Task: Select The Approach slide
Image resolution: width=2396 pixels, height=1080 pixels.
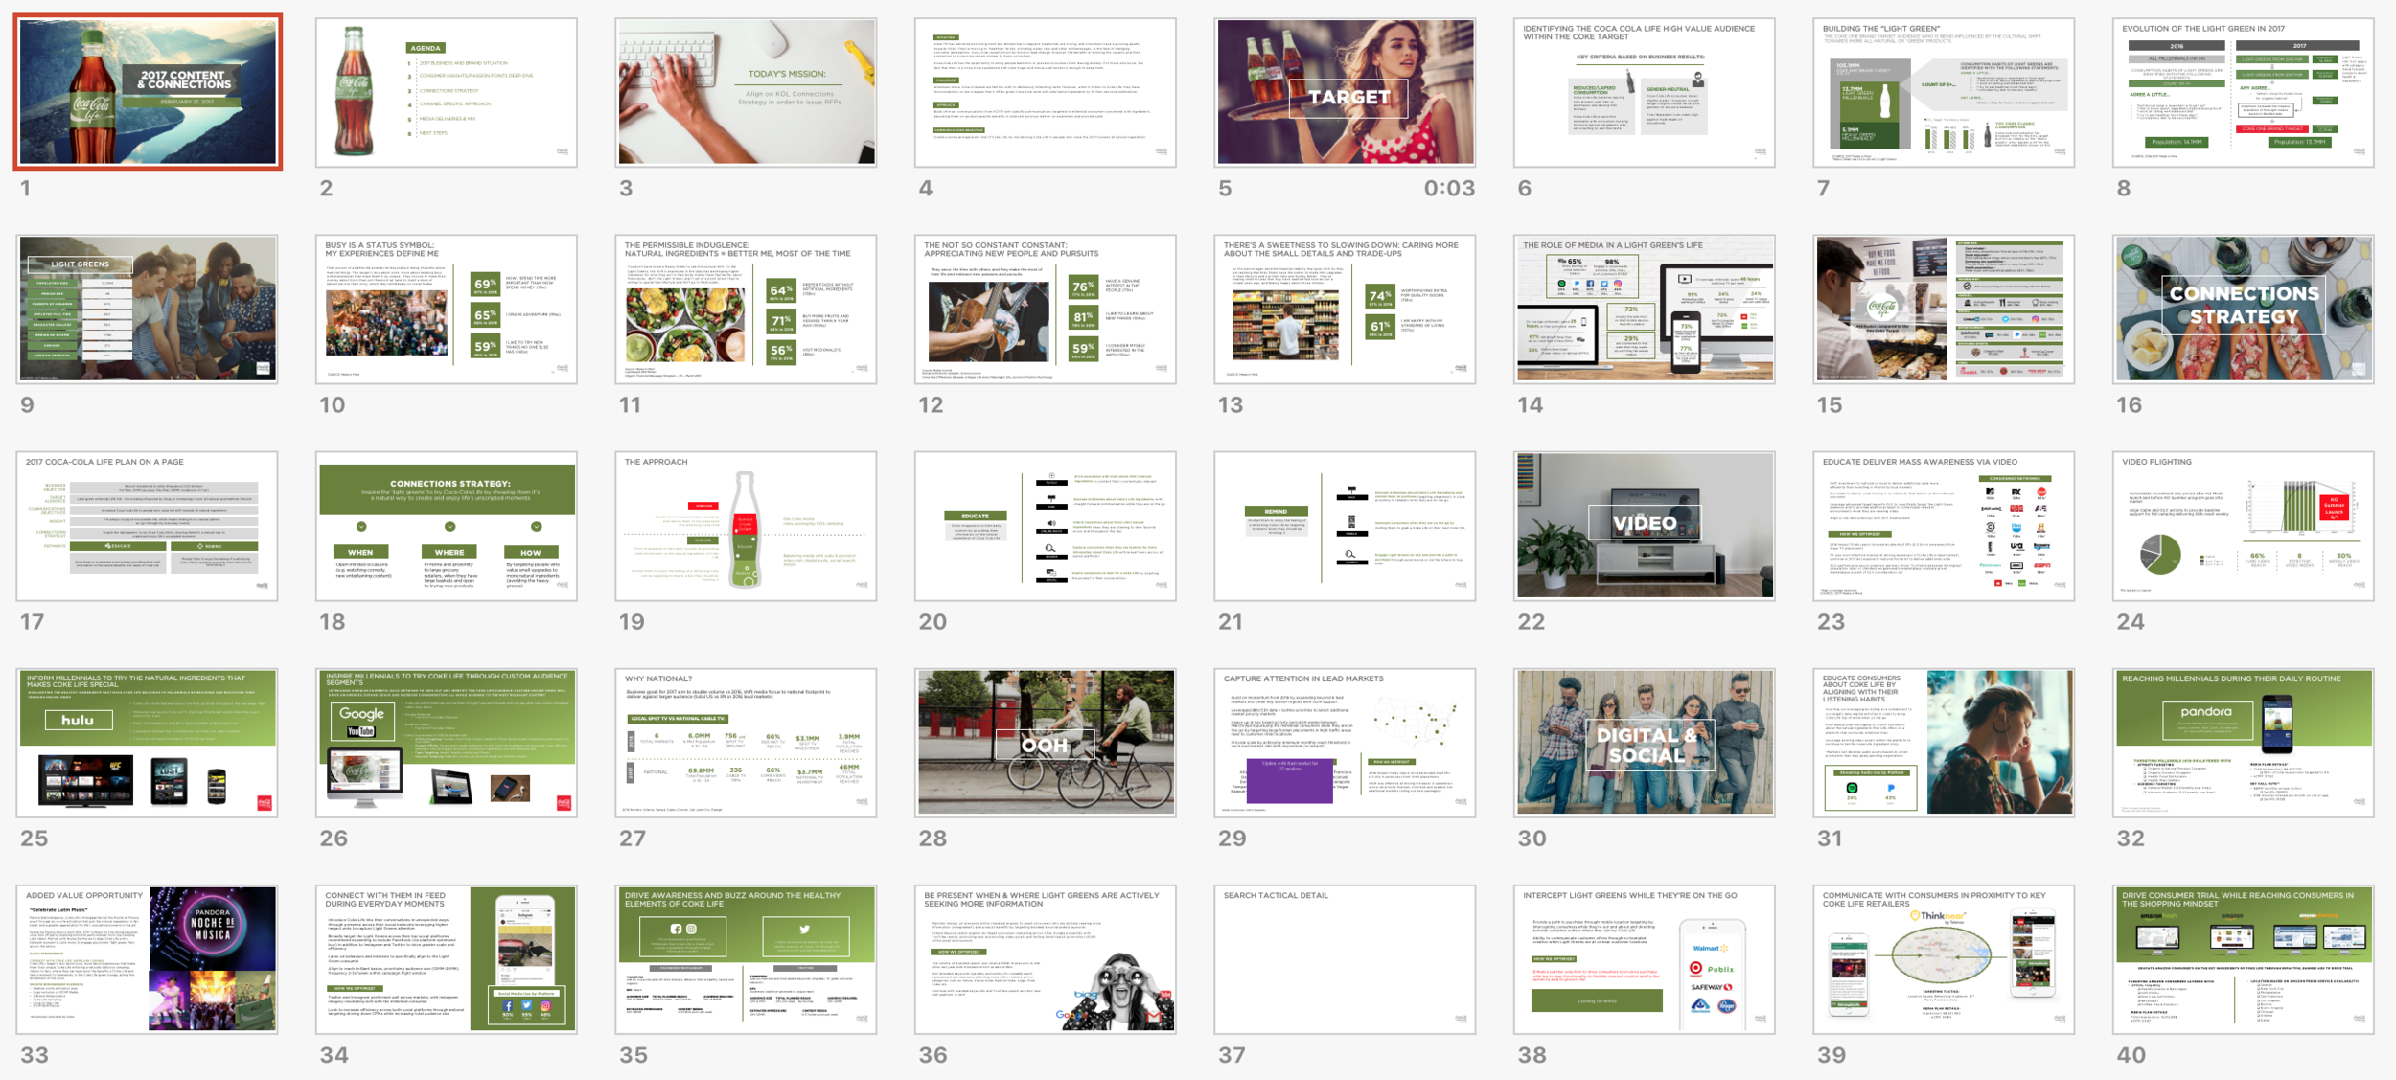Action: pyautogui.click(x=746, y=526)
